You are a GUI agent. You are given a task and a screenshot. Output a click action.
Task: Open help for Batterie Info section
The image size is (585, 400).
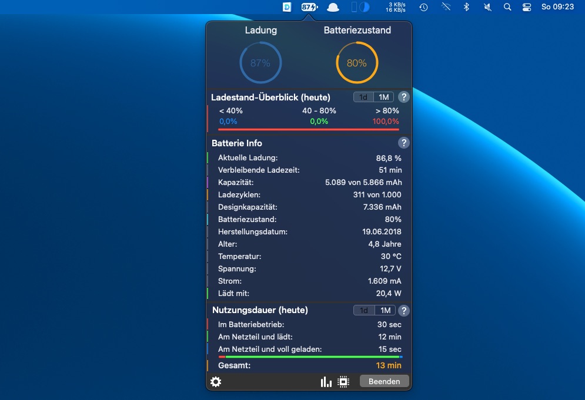[404, 143]
